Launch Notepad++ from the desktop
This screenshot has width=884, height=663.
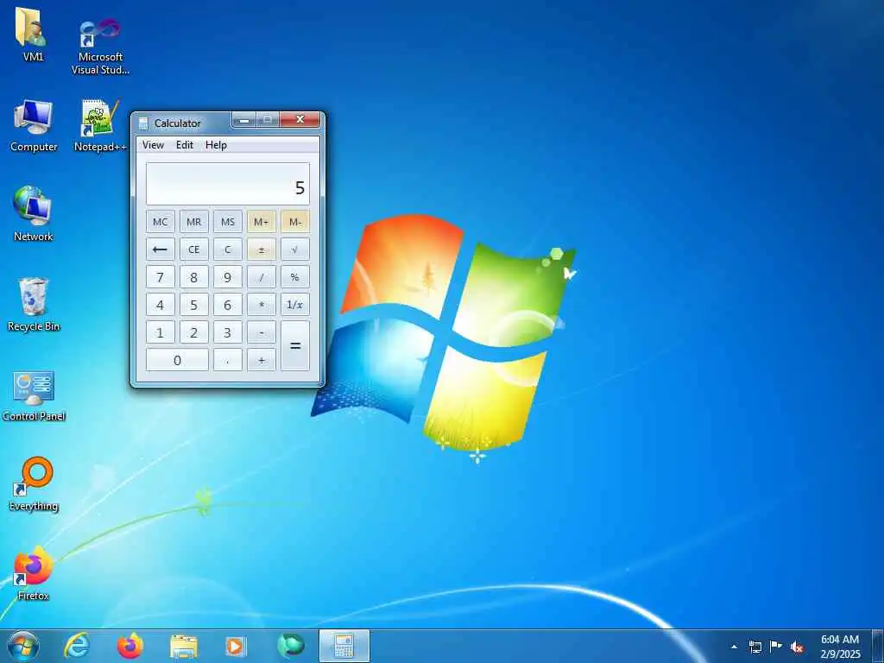tap(100, 125)
